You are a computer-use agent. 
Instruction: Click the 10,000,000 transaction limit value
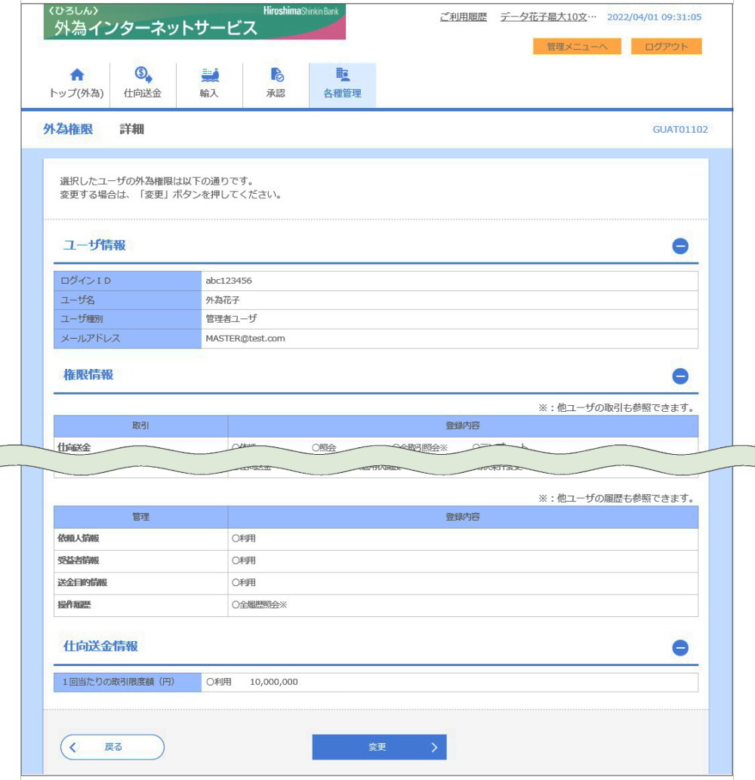[x=273, y=682]
